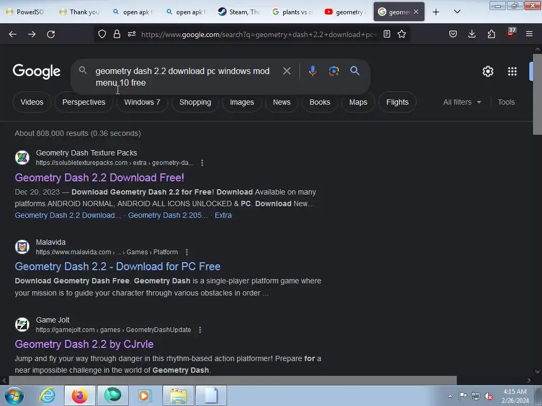Screen dimensions: 542x406
Task: Open extensions puzzle icon
Action: pyautogui.click(x=491, y=34)
